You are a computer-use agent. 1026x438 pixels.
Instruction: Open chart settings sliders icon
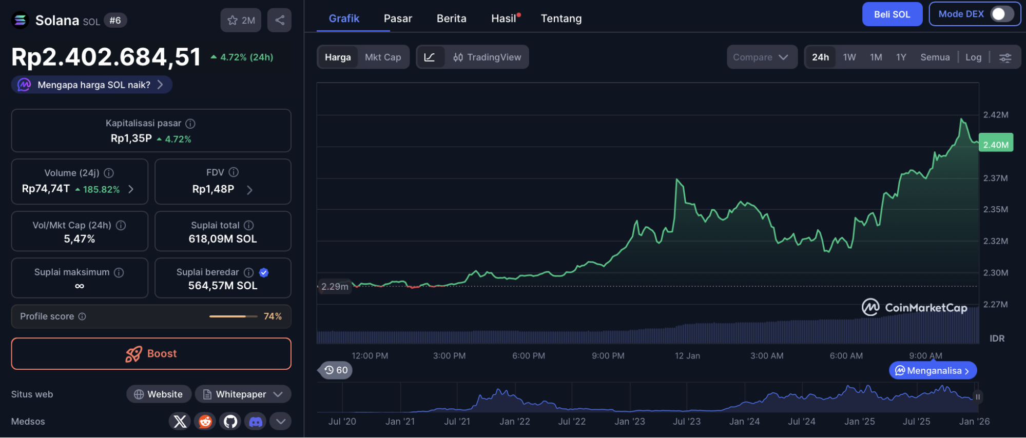point(1005,57)
